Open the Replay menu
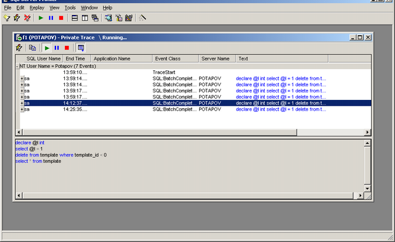Screen dimensions: 395x242 (37, 8)
